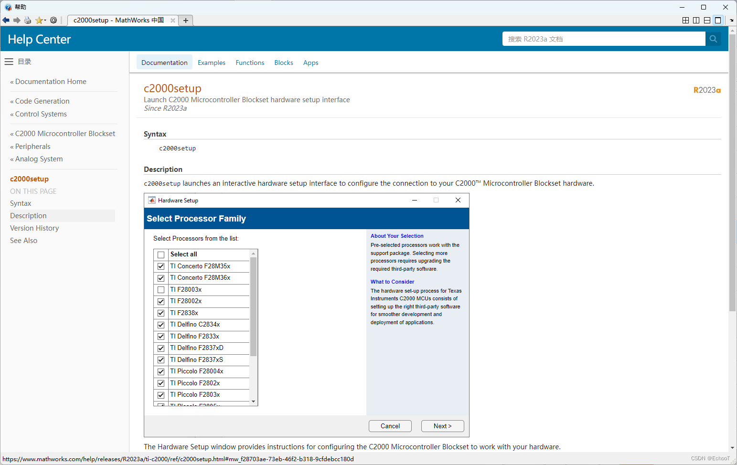Jump to Version History section

[34, 228]
